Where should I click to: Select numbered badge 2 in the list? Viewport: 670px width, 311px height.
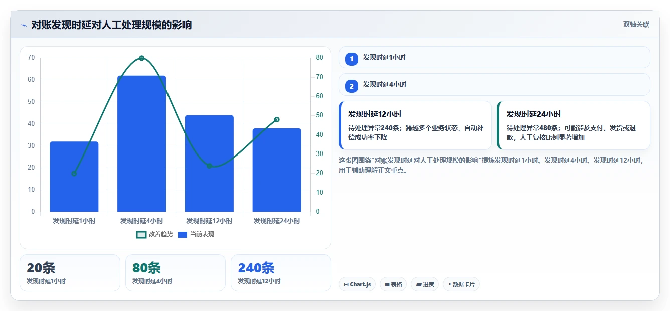(x=352, y=86)
